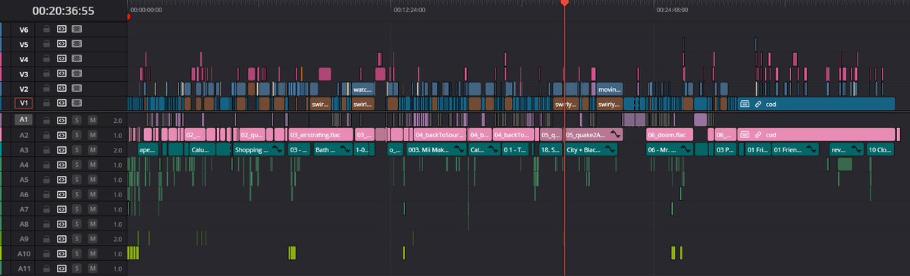Disable video track V4
Viewport: 910px width, 276px height.
[77, 59]
